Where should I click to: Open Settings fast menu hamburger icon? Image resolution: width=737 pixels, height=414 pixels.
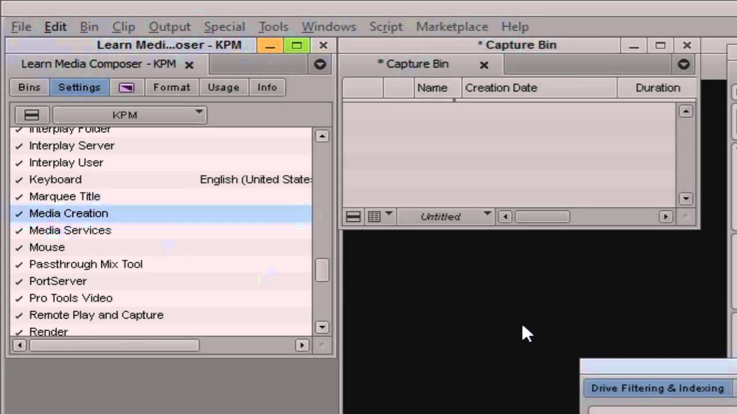pos(32,115)
